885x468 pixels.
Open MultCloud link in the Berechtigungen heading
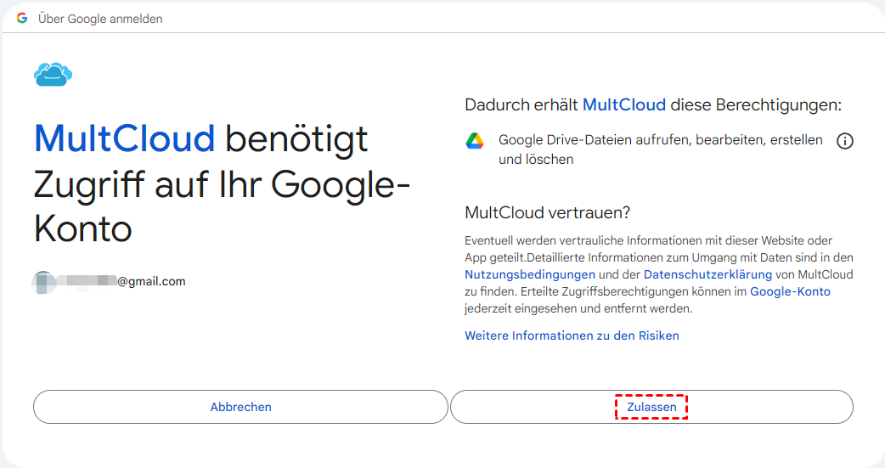(623, 105)
